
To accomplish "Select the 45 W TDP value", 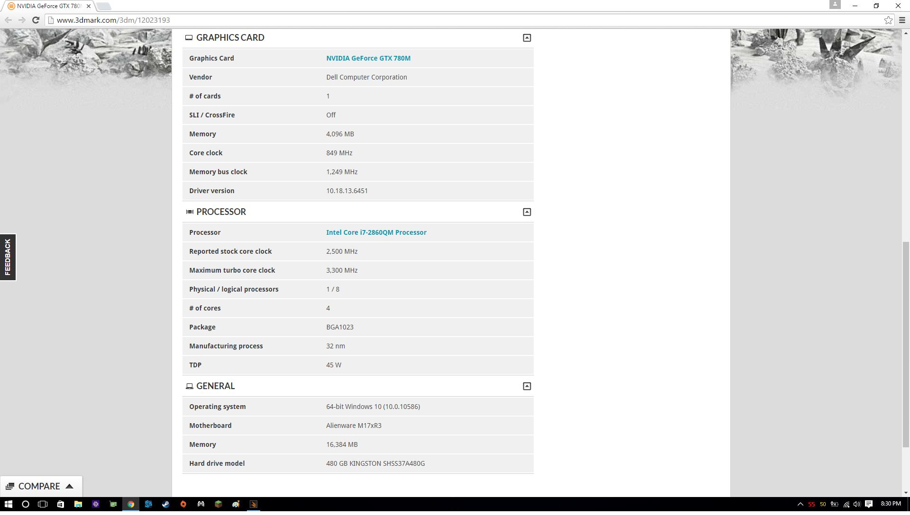I will click(x=334, y=365).
